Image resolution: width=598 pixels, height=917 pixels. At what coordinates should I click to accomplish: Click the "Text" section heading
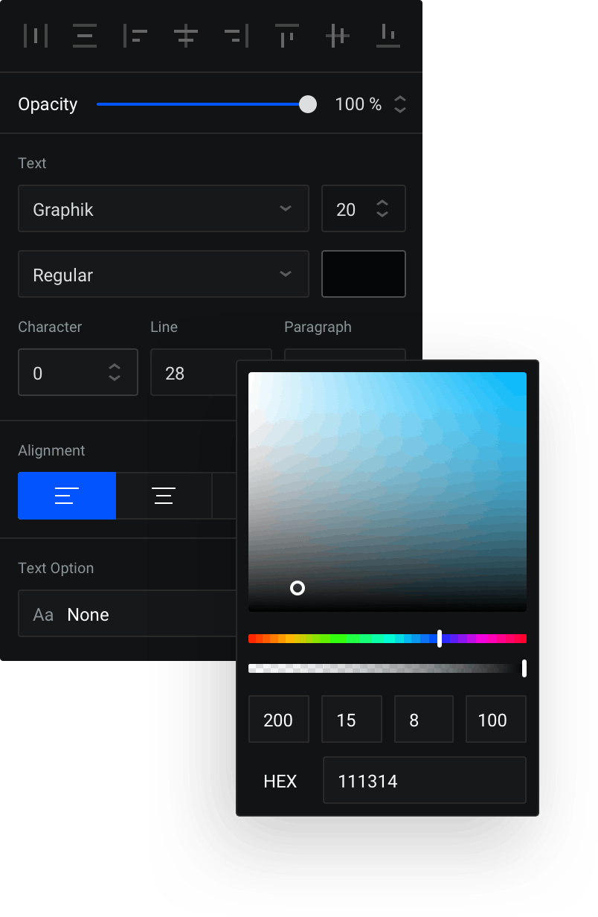(32, 163)
